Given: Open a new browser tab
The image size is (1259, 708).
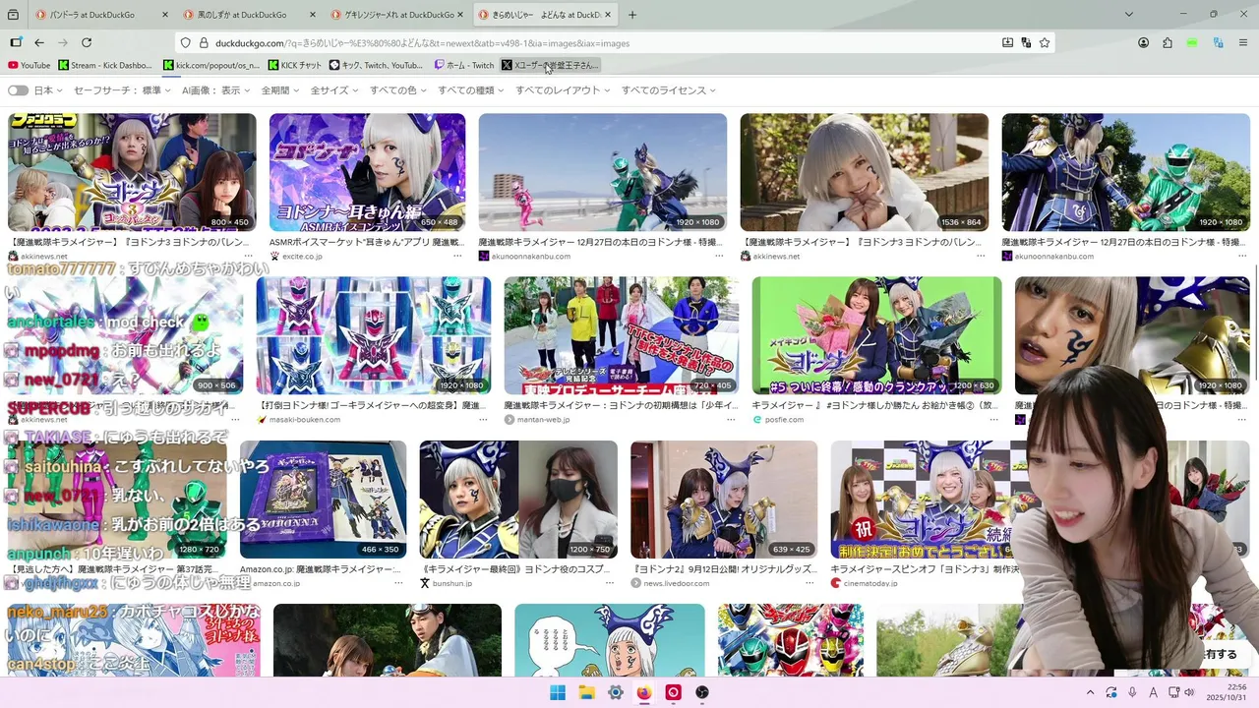Looking at the screenshot, I should coord(632,15).
